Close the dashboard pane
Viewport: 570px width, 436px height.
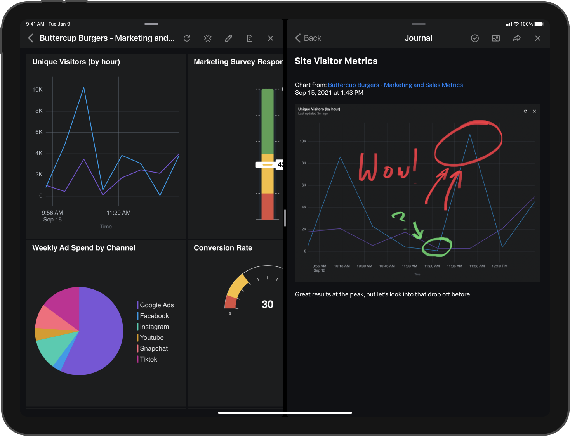271,38
